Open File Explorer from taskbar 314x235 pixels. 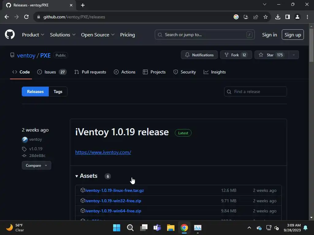coord(171,228)
